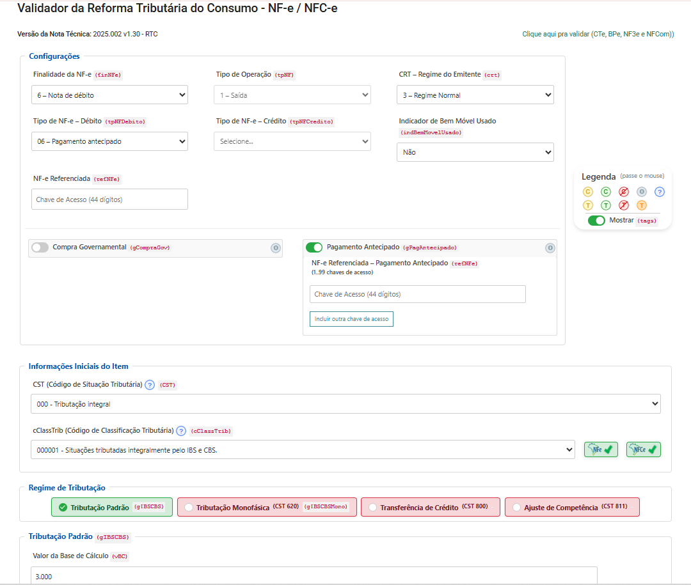Click the red crossed-out C legend icon

click(624, 192)
